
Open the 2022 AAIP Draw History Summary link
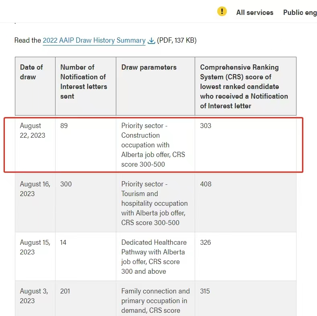[x=94, y=40]
